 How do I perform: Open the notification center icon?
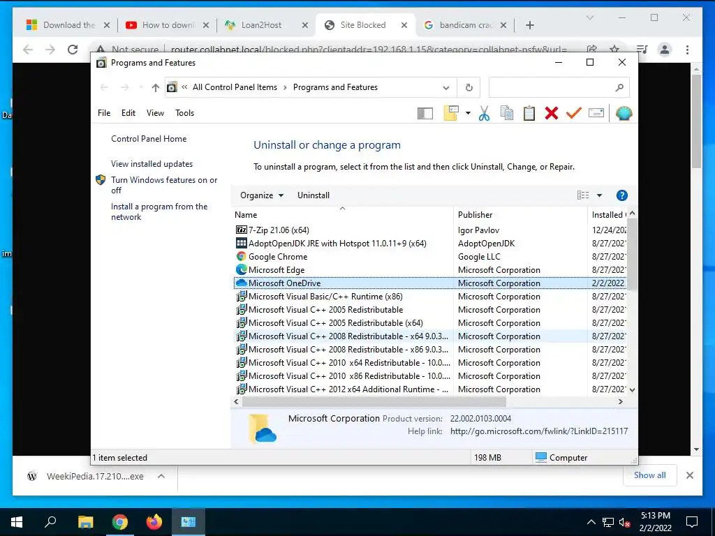692,522
